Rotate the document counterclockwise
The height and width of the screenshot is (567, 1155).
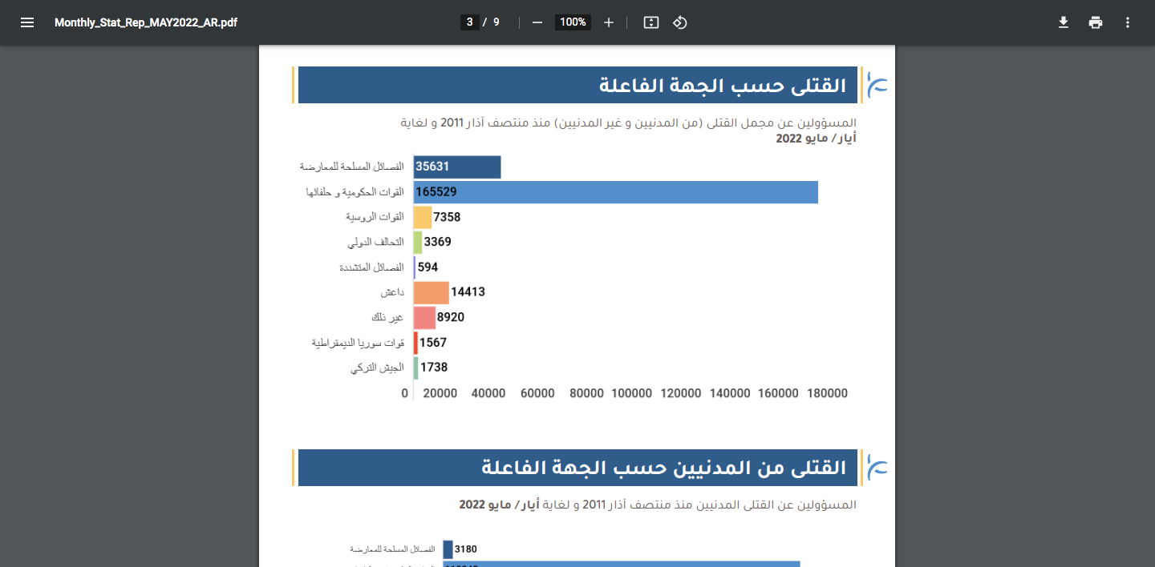pos(680,22)
